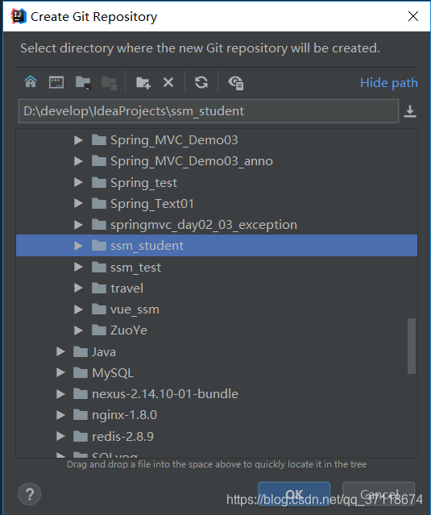Select Spring_MVC_Demo03 in the tree
The height and width of the screenshot is (515, 431).
pyautogui.click(x=174, y=140)
